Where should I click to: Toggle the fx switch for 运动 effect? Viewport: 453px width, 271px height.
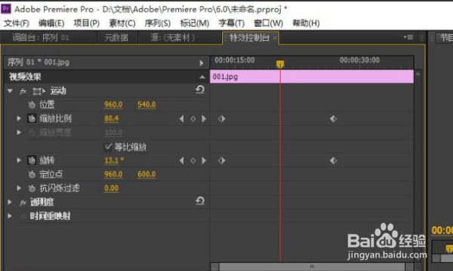[x=23, y=91]
